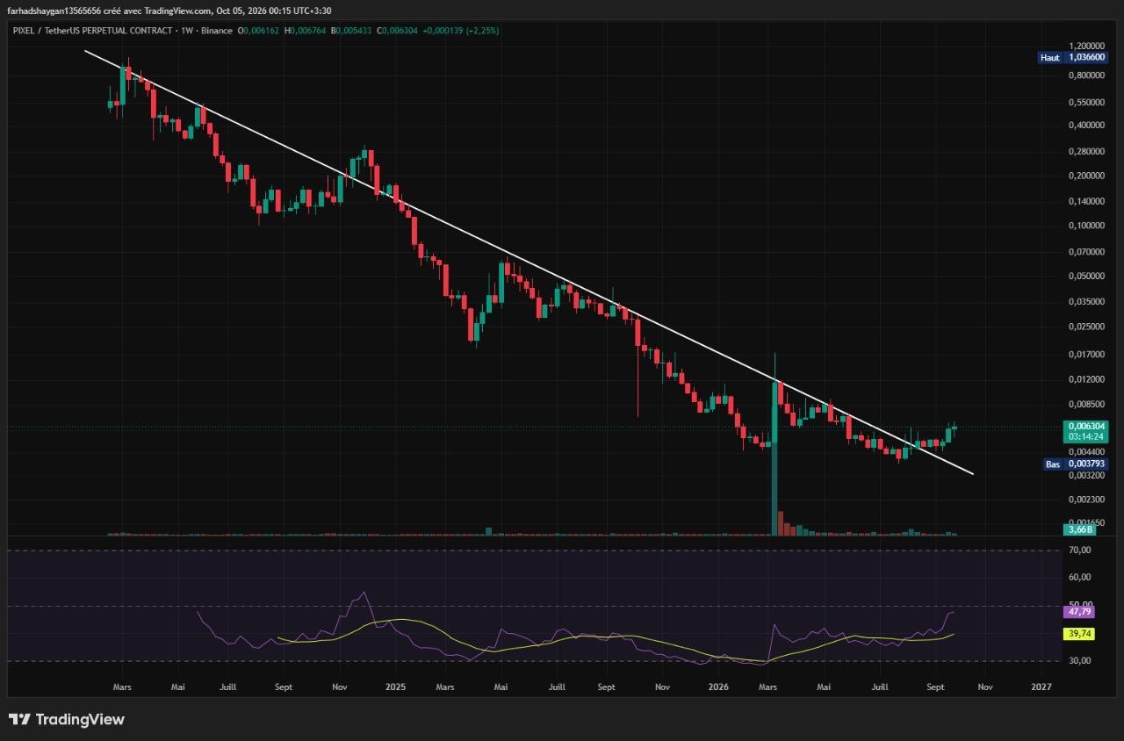Click the open value O0,006162
The height and width of the screenshot is (741, 1124).
pyautogui.click(x=256, y=31)
